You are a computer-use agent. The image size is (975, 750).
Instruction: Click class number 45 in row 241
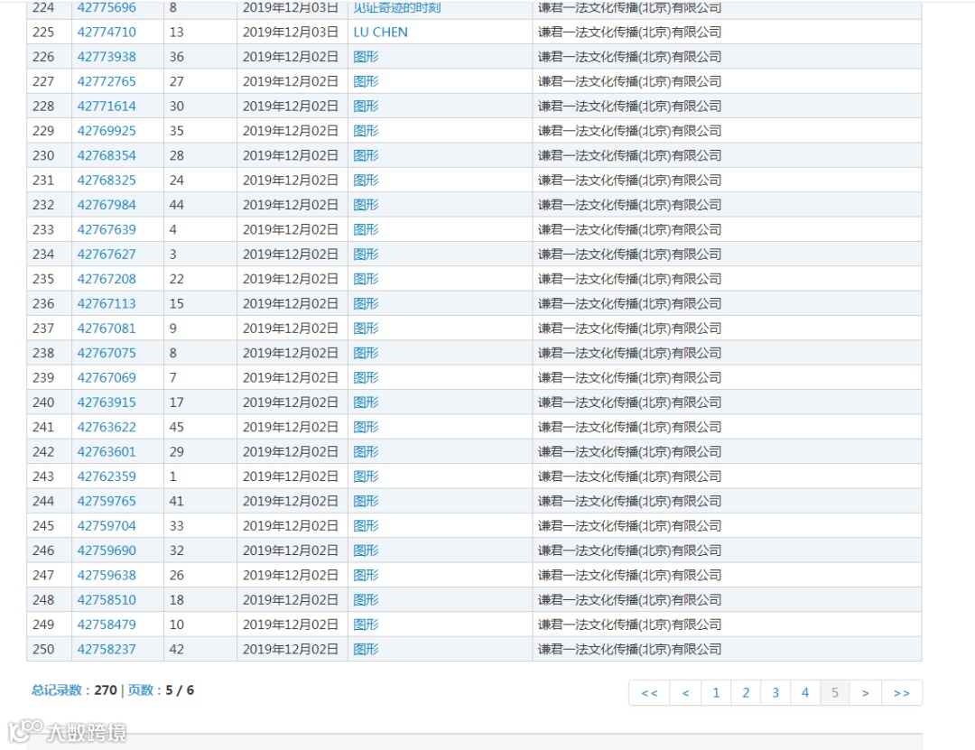point(177,427)
